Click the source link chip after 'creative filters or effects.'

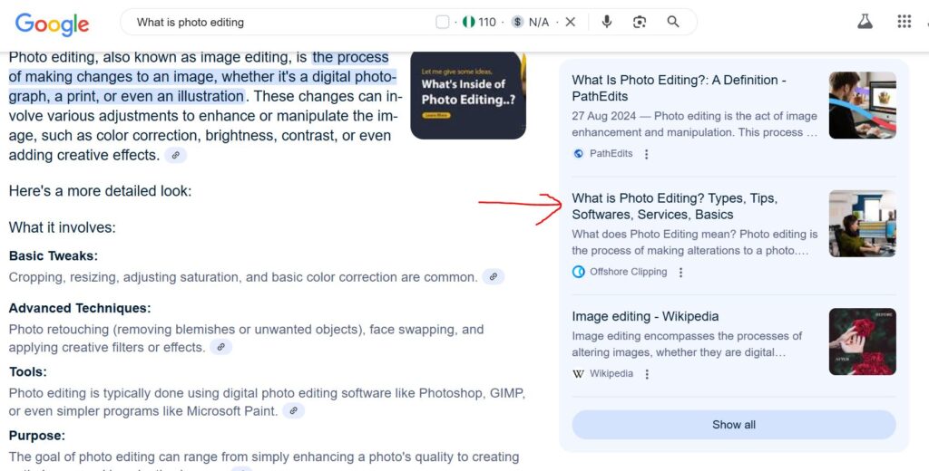click(221, 347)
